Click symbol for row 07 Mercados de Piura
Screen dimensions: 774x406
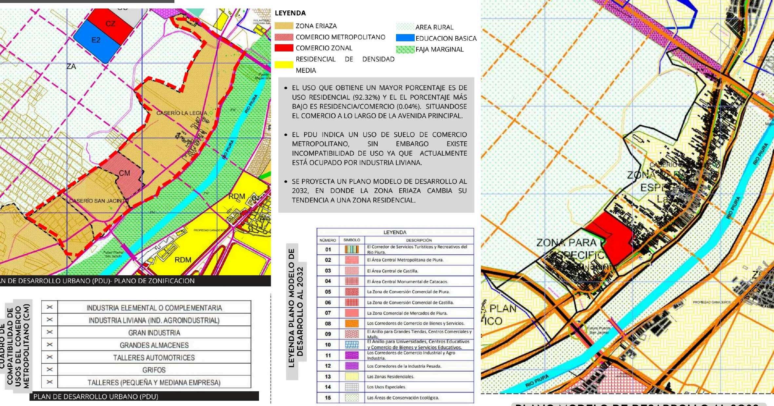coord(352,313)
